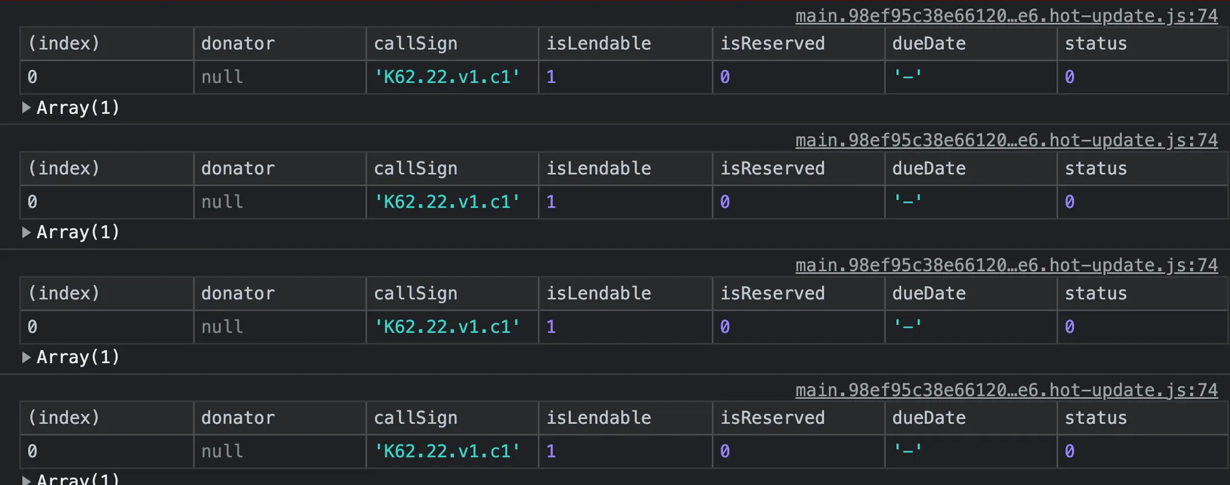
Task: Sort second table by isLendable header
Action: (x=598, y=168)
